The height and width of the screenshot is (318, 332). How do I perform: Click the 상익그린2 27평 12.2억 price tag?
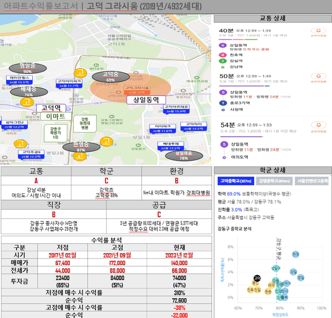(x=15, y=125)
